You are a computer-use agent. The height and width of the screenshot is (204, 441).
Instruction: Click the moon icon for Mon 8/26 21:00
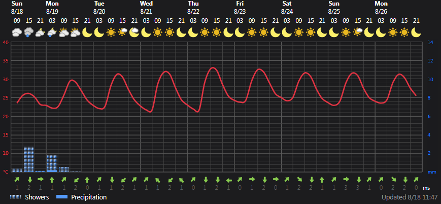(416, 32)
